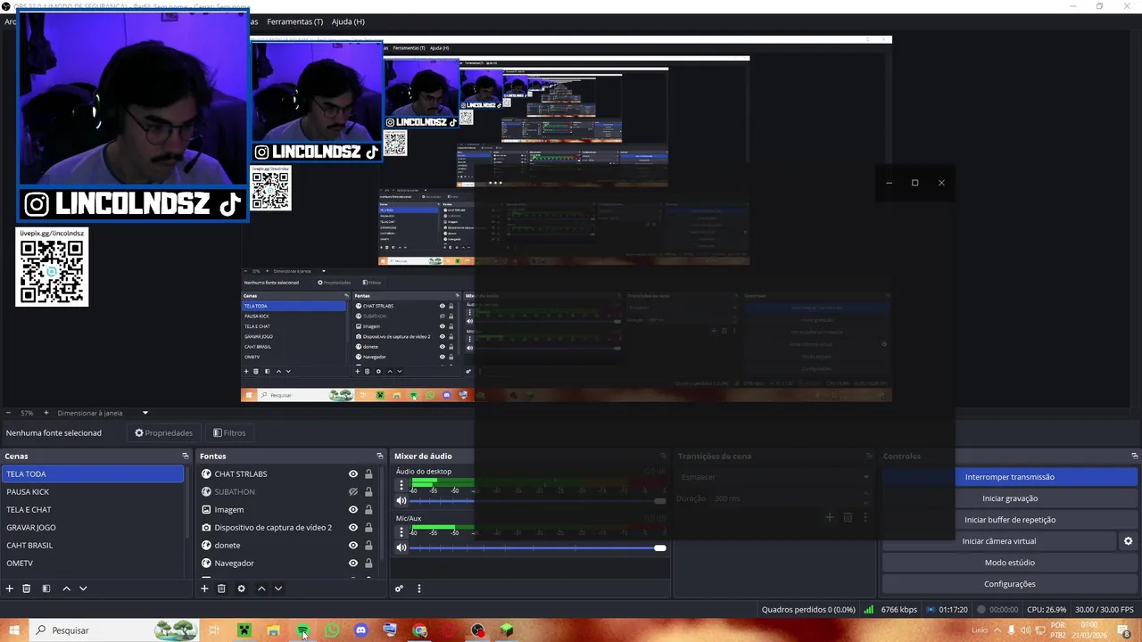1142x642 pixels.
Task: Open the Filtros source button
Action: click(229, 433)
